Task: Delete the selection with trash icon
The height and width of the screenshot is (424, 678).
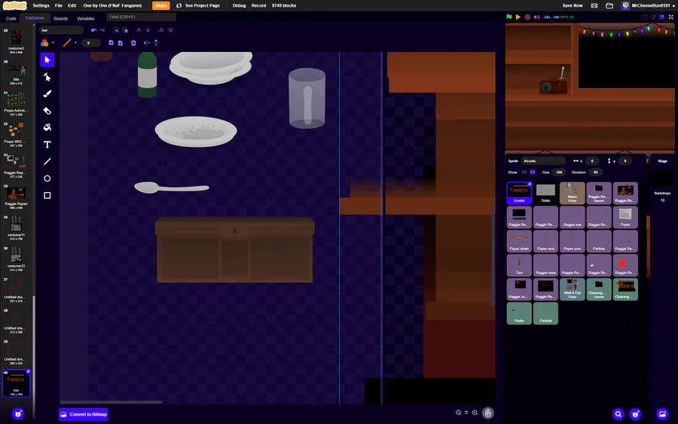Action: click(133, 43)
